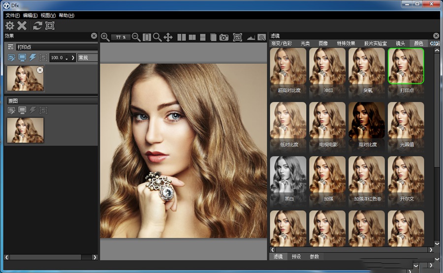The height and width of the screenshot is (273, 443).
Task: Open the 常规 blend mode dropdown
Action: pos(88,57)
